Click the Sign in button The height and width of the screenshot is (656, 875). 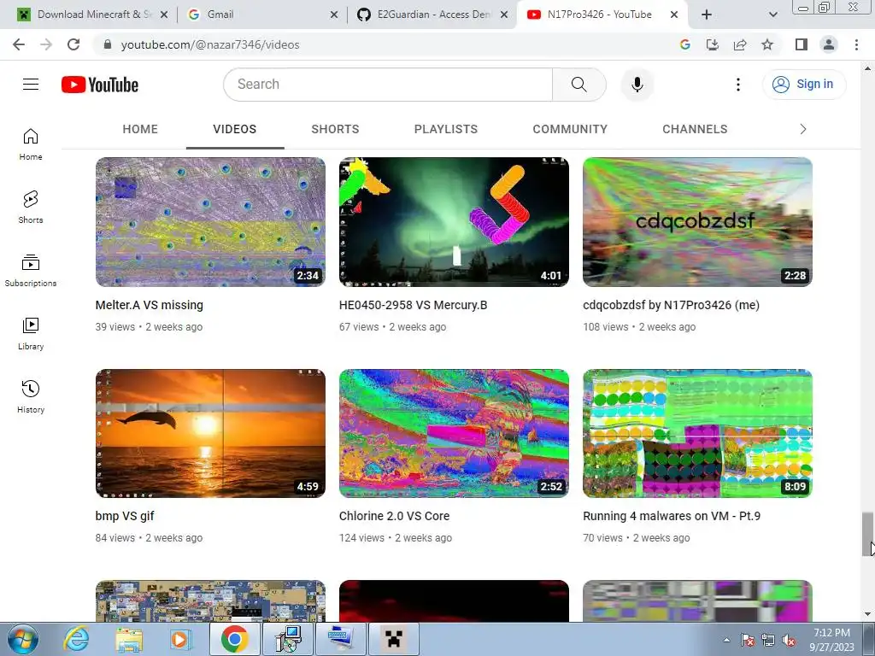[804, 85]
